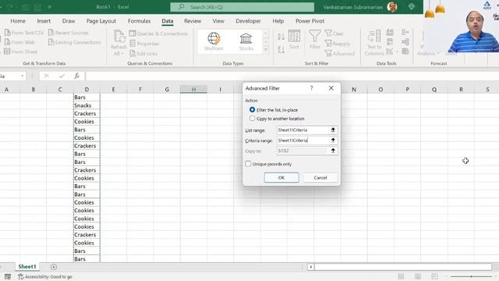Cancel the Advanced Filter dialog
The height and width of the screenshot is (281, 499).
(x=320, y=177)
